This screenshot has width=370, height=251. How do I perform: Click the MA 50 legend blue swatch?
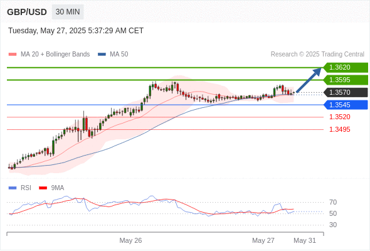pyautogui.click(x=102, y=55)
